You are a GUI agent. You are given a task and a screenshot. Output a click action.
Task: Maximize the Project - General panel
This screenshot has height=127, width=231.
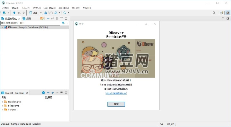[x=66, y=93]
